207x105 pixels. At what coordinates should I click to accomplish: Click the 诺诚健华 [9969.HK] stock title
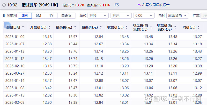tap(40, 5)
